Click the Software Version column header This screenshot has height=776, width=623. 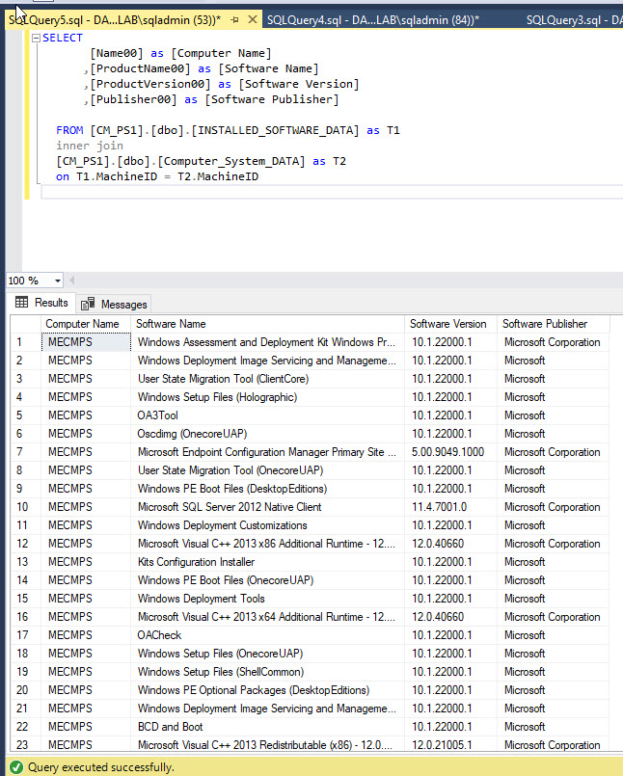448,324
